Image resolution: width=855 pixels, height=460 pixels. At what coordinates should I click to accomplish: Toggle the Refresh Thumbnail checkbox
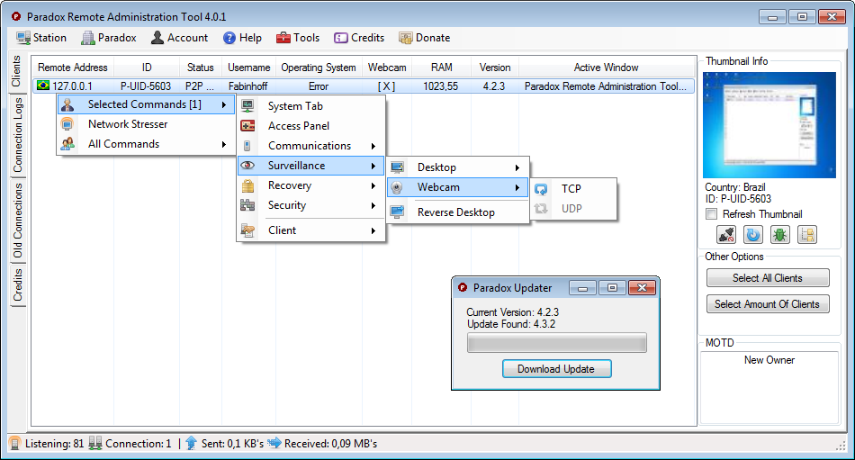[x=712, y=214]
